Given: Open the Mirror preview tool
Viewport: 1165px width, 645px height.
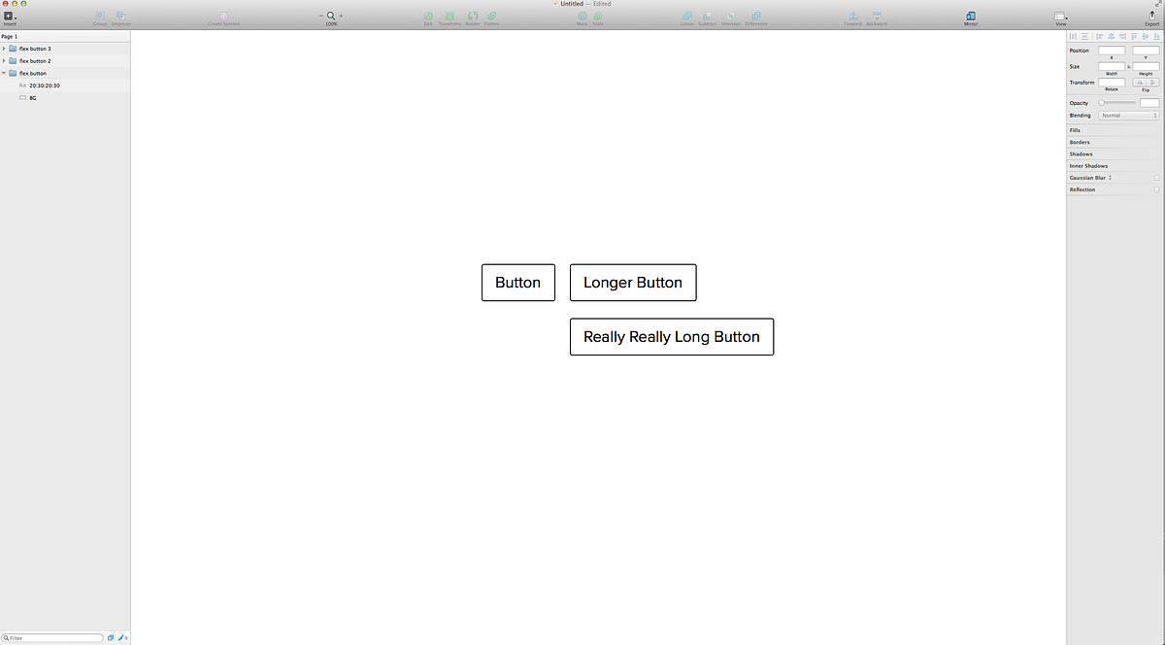Looking at the screenshot, I should [x=970, y=17].
